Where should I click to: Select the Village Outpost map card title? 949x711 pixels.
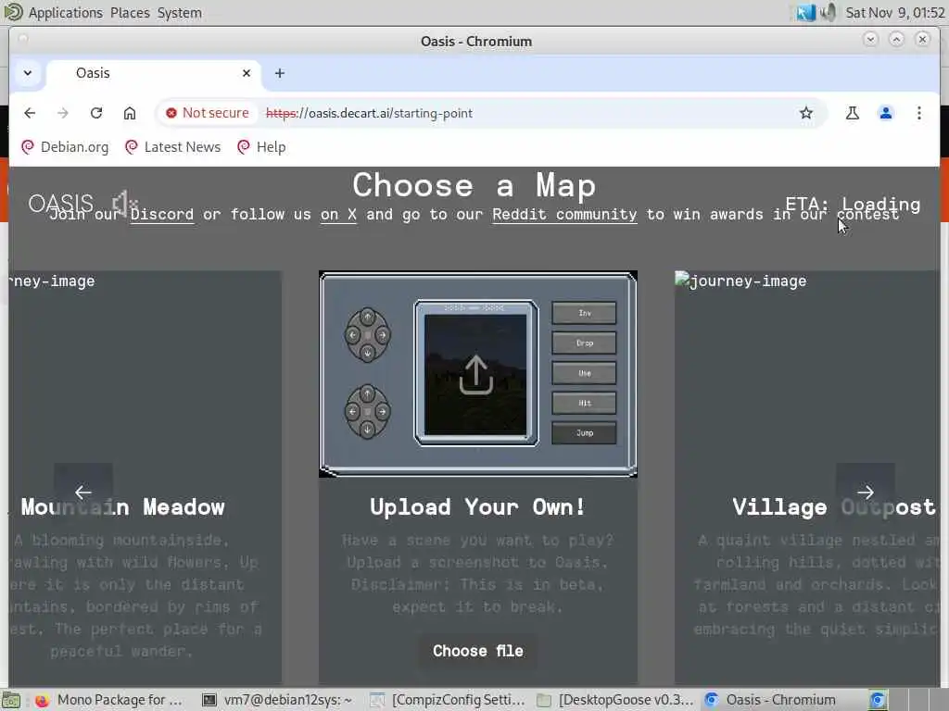(833, 507)
